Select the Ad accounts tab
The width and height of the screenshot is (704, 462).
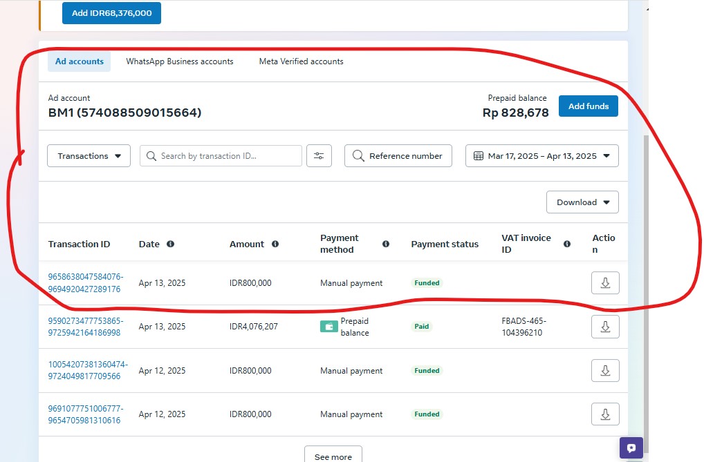tap(79, 61)
